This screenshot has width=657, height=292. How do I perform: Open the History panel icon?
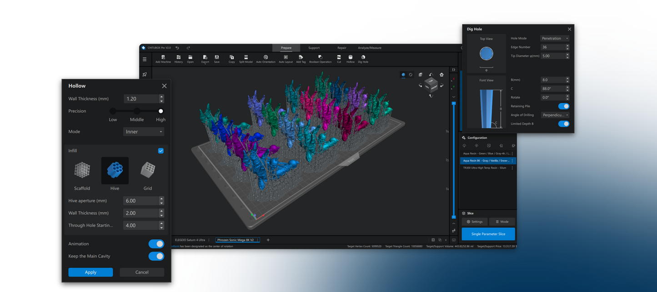pos(178,57)
